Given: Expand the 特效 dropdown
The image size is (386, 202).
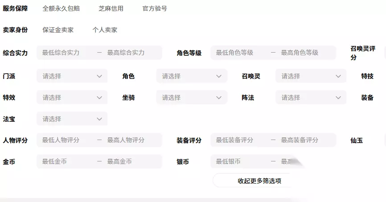Looking at the screenshot, I should [x=72, y=98].
